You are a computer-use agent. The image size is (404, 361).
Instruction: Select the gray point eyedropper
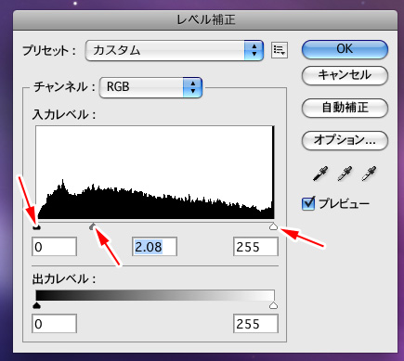tap(345, 174)
